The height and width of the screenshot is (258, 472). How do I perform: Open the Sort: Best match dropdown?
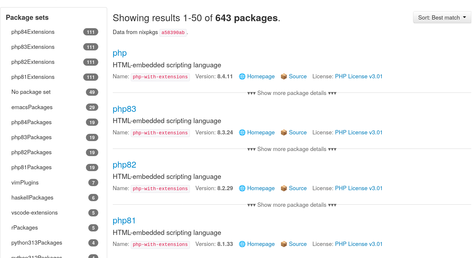click(x=442, y=18)
